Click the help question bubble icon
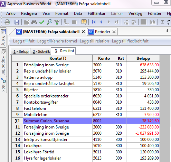Image resolution: width=171 pixels, height=162 pixels. point(84,22)
